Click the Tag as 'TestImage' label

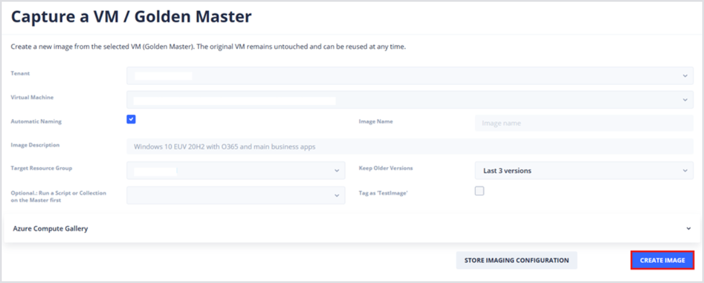383,193
